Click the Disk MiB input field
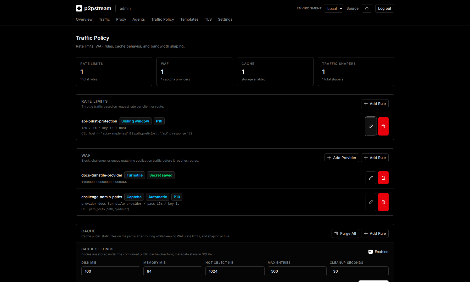Viewport: 470px width, 282px height. [x=111, y=271]
